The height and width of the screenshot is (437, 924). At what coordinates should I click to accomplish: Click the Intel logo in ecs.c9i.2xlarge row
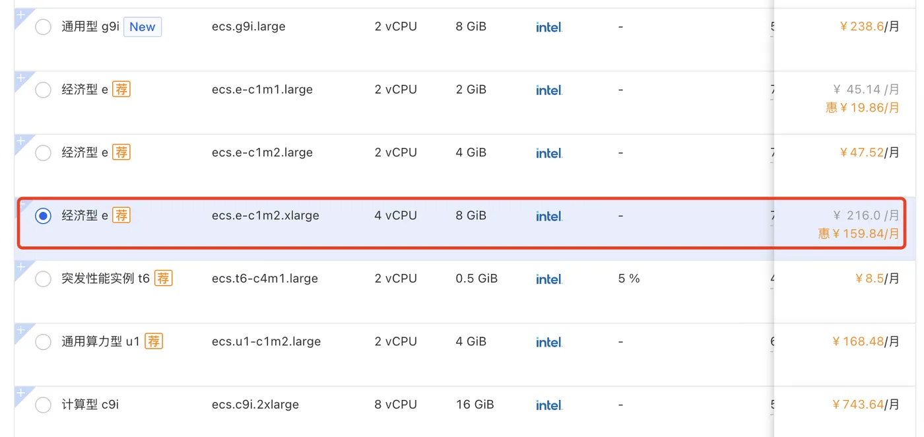click(548, 405)
